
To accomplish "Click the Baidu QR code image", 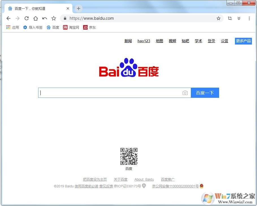I will (129, 157).
